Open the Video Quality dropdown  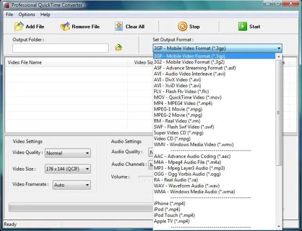tap(67, 153)
